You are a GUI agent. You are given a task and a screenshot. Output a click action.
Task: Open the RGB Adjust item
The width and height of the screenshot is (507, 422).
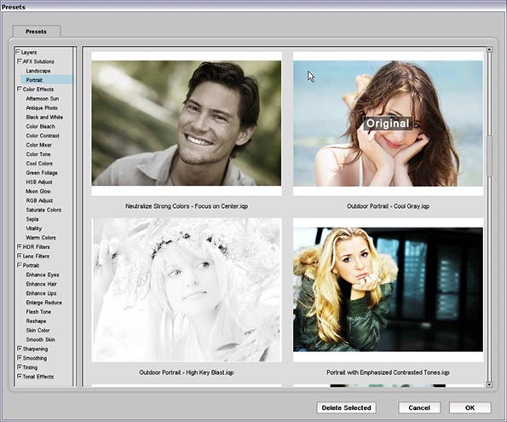pos(39,200)
